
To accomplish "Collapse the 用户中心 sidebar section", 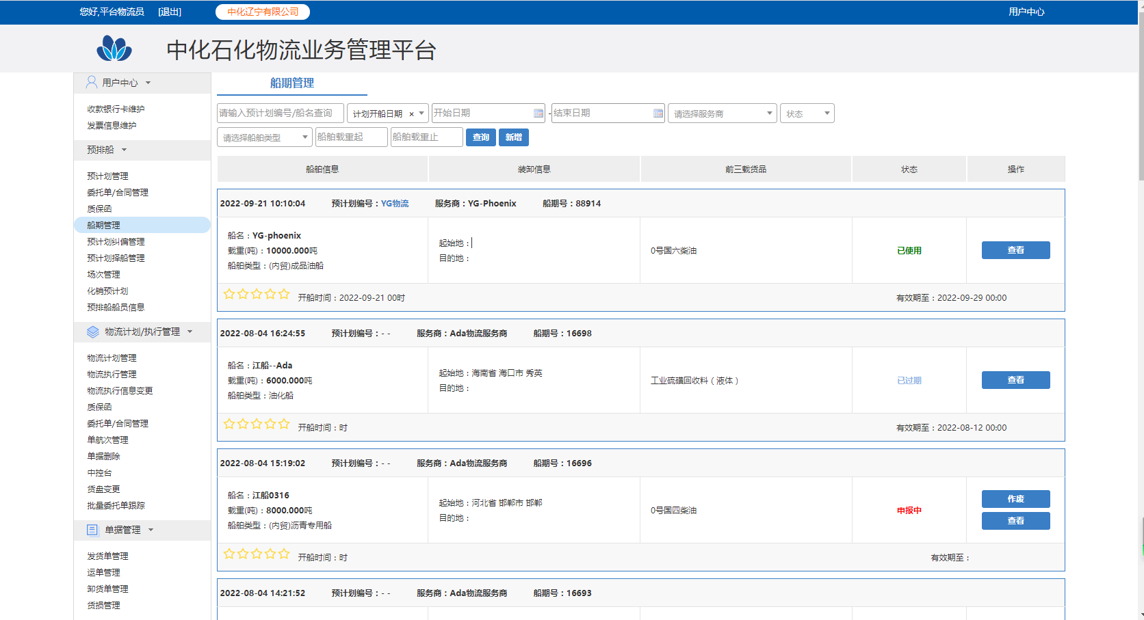I will (148, 83).
